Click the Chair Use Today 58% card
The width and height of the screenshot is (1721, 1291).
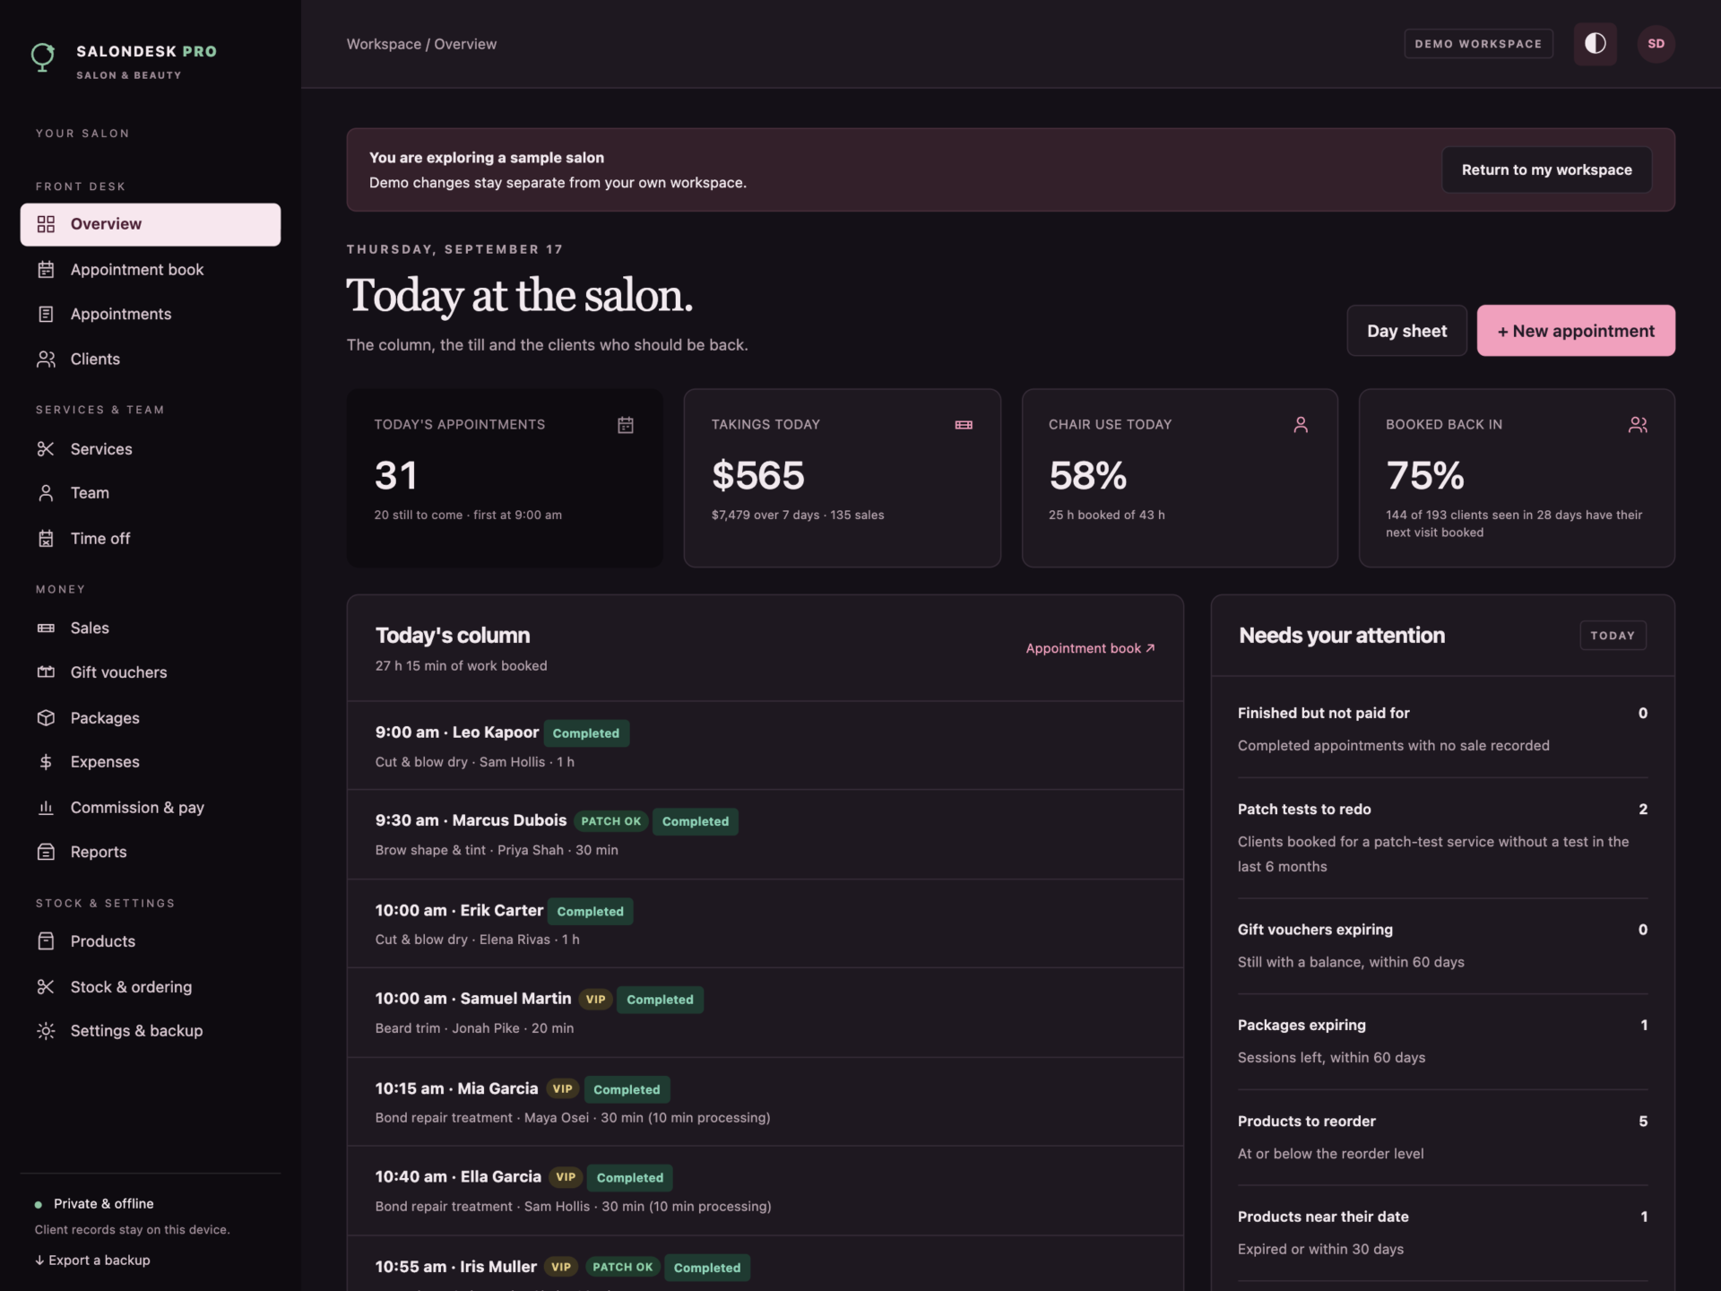point(1180,478)
